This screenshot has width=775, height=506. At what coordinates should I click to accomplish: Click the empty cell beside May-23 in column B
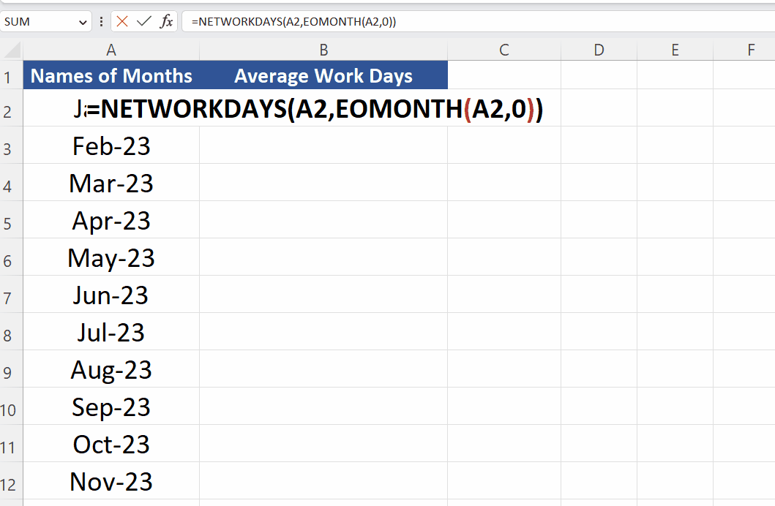(x=323, y=258)
